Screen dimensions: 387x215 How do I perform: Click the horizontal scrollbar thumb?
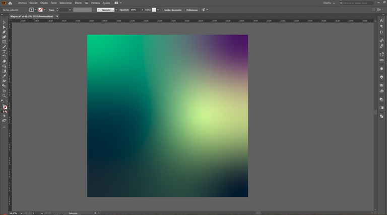tap(258, 213)
